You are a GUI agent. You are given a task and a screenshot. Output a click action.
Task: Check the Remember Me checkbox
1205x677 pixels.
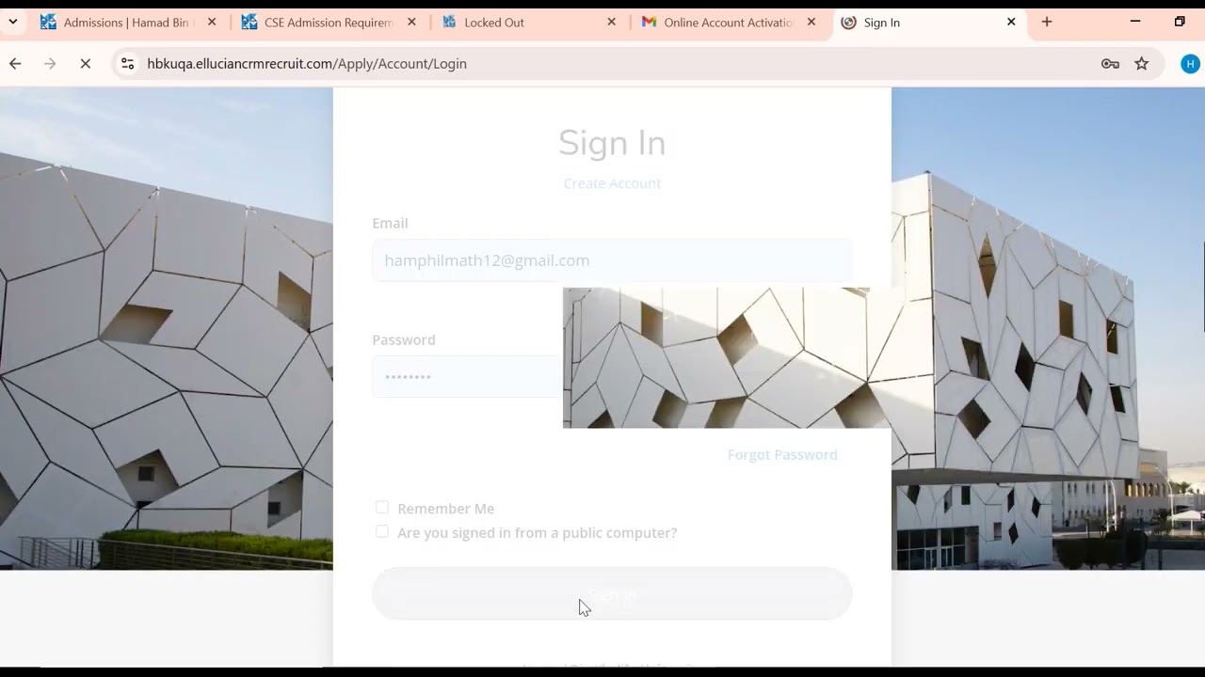coord(381,508)
